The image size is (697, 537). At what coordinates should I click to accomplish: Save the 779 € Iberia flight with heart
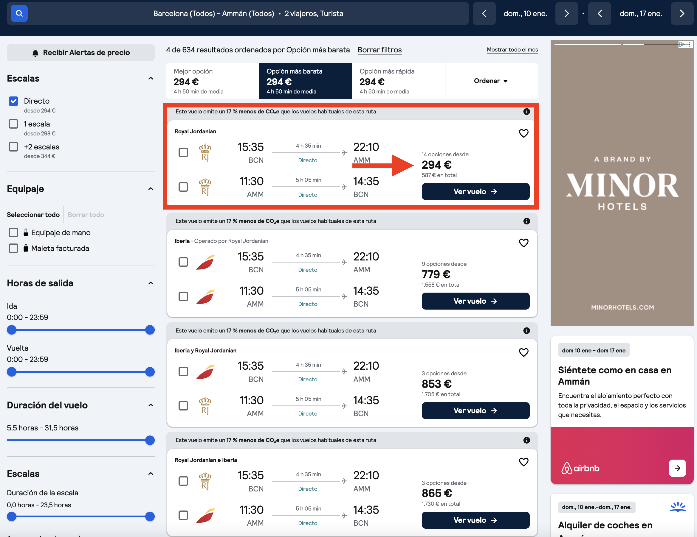[523, 243]
